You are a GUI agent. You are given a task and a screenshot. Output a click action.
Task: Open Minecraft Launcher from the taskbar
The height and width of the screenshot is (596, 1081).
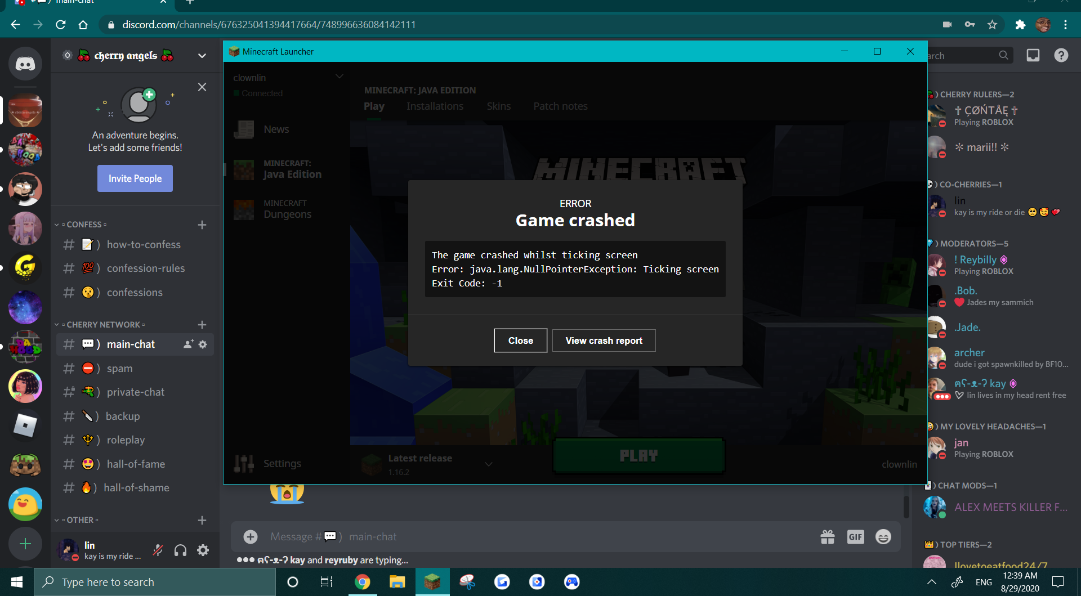point(432,582)
